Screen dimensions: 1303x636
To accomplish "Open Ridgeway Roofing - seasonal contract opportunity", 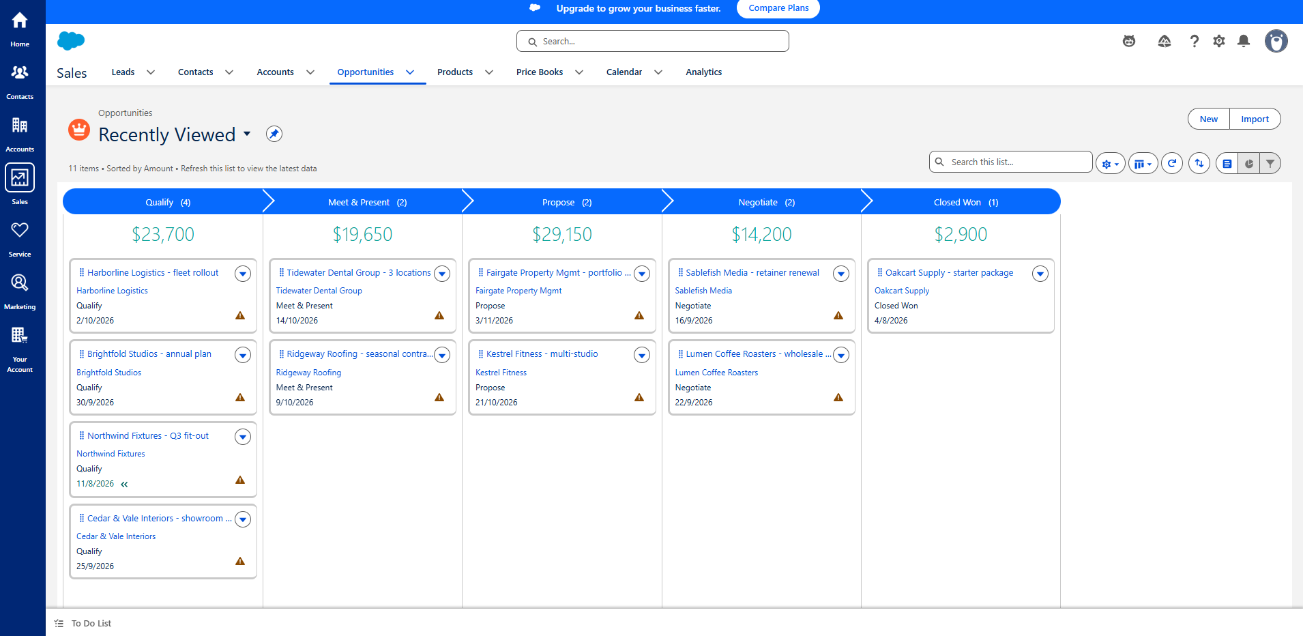I will (x=360, y=354).
